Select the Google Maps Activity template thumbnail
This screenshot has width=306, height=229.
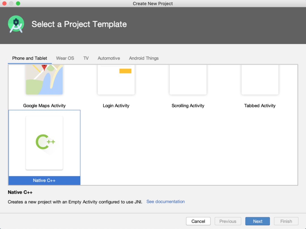click(44, 80)
